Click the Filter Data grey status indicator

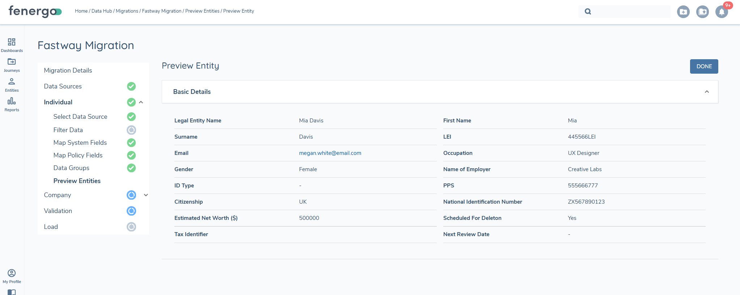coord(131,130)
